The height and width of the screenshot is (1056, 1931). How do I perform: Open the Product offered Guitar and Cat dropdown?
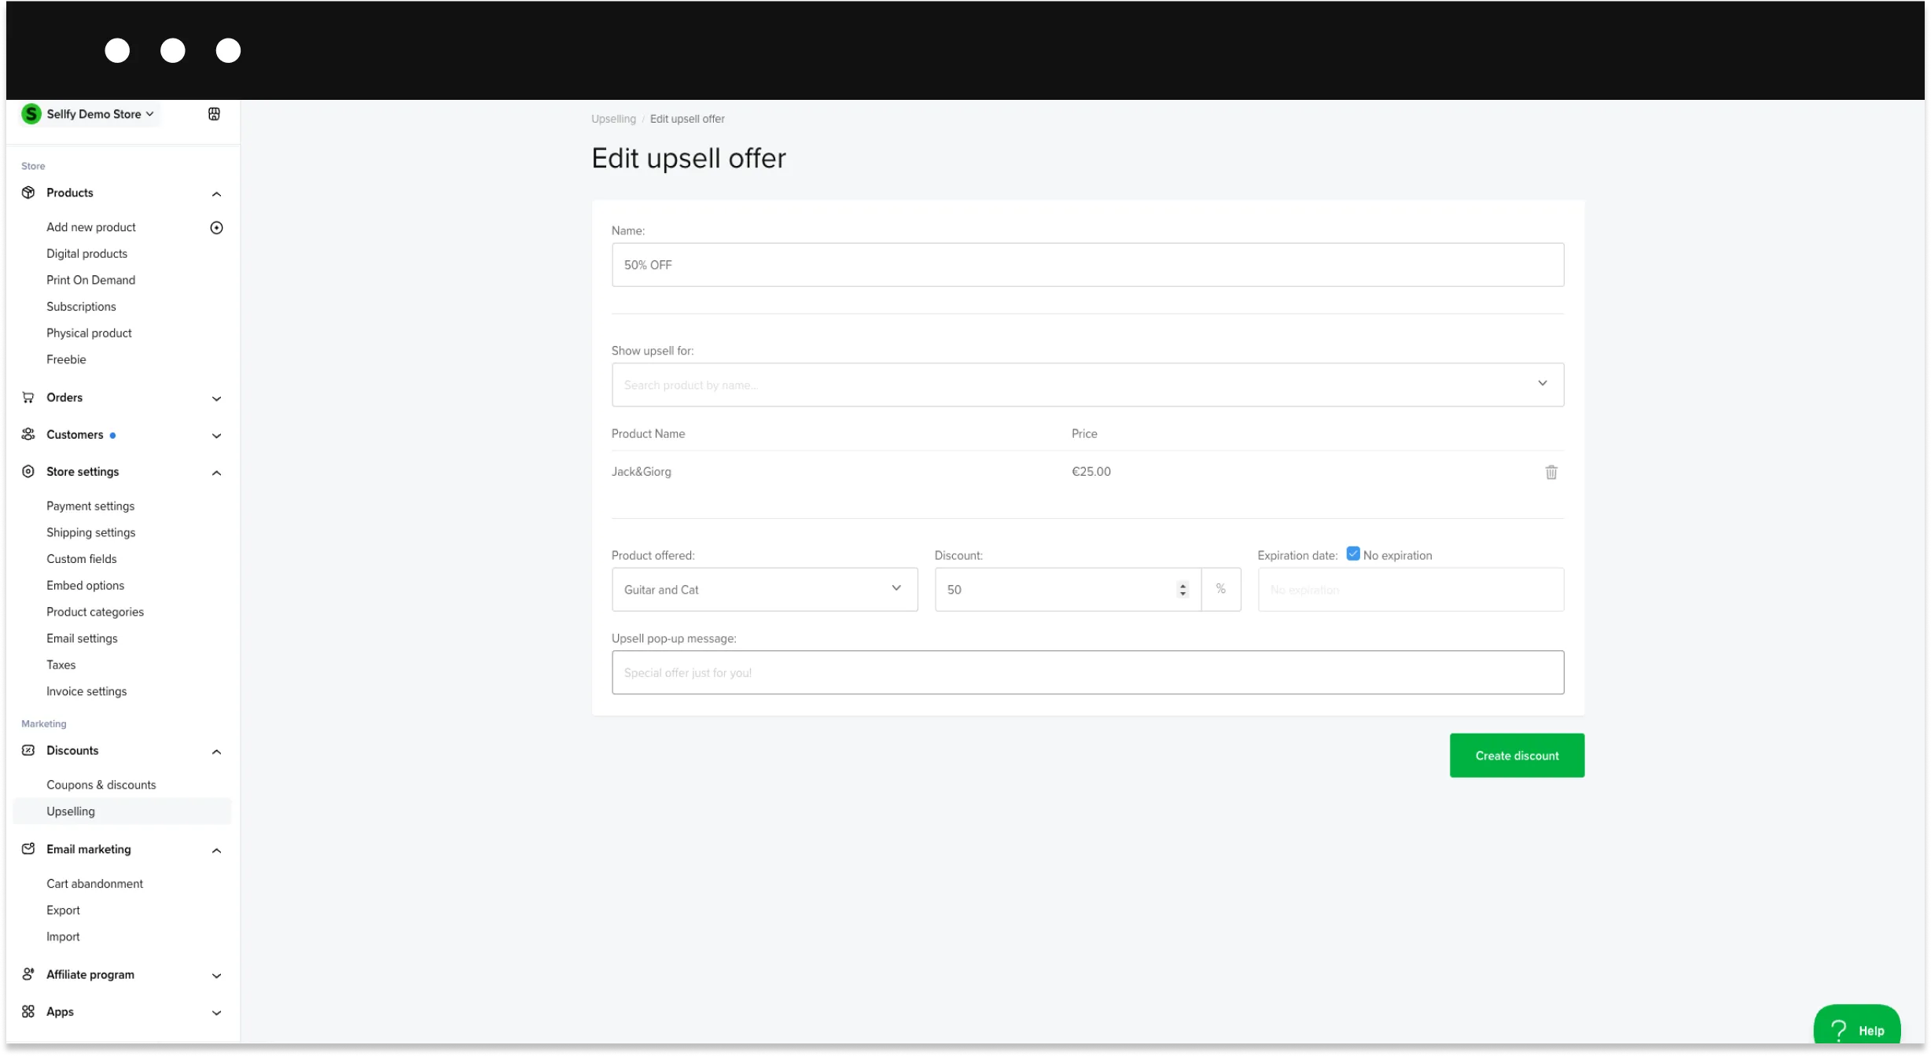pyautogui.click(x=764, y=590)
